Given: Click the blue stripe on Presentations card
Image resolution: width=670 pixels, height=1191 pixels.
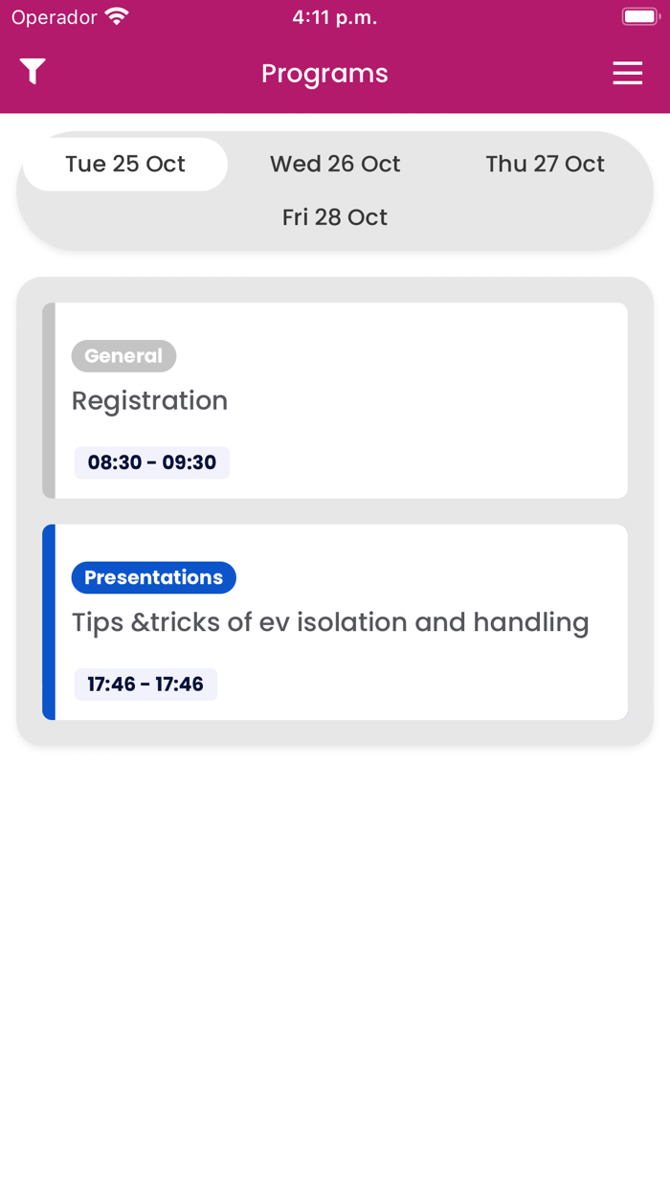Looking at the screenshot, I should (x=49, y=622).
